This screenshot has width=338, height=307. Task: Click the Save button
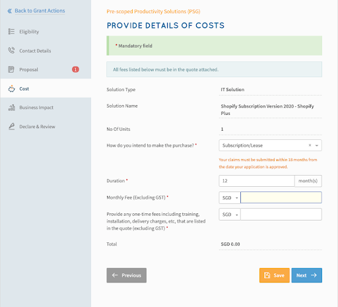coord(275,275)
